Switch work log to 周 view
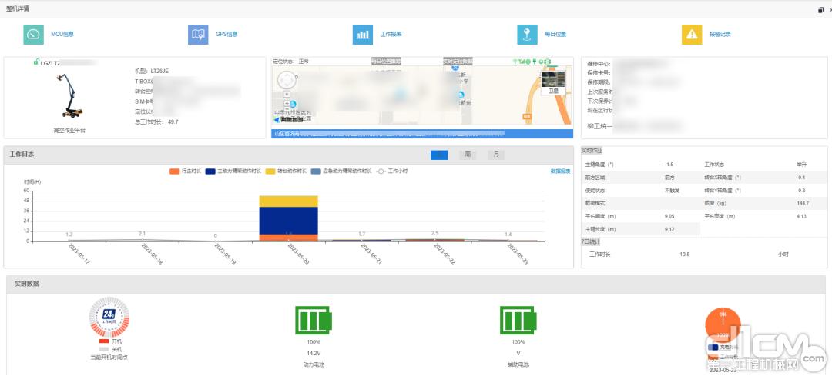Screen dimensions: 832x376 [x=467, y=155]
